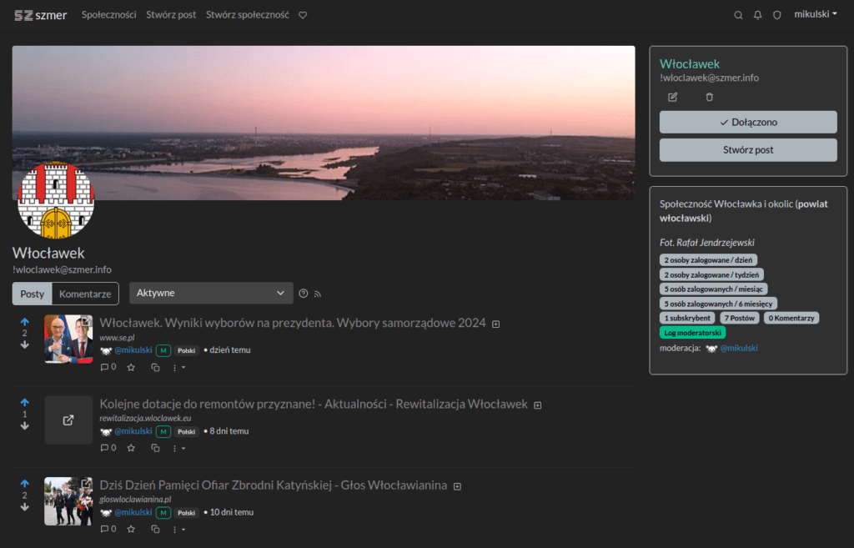Open notifications bell icon

click(x=757, y=15)
